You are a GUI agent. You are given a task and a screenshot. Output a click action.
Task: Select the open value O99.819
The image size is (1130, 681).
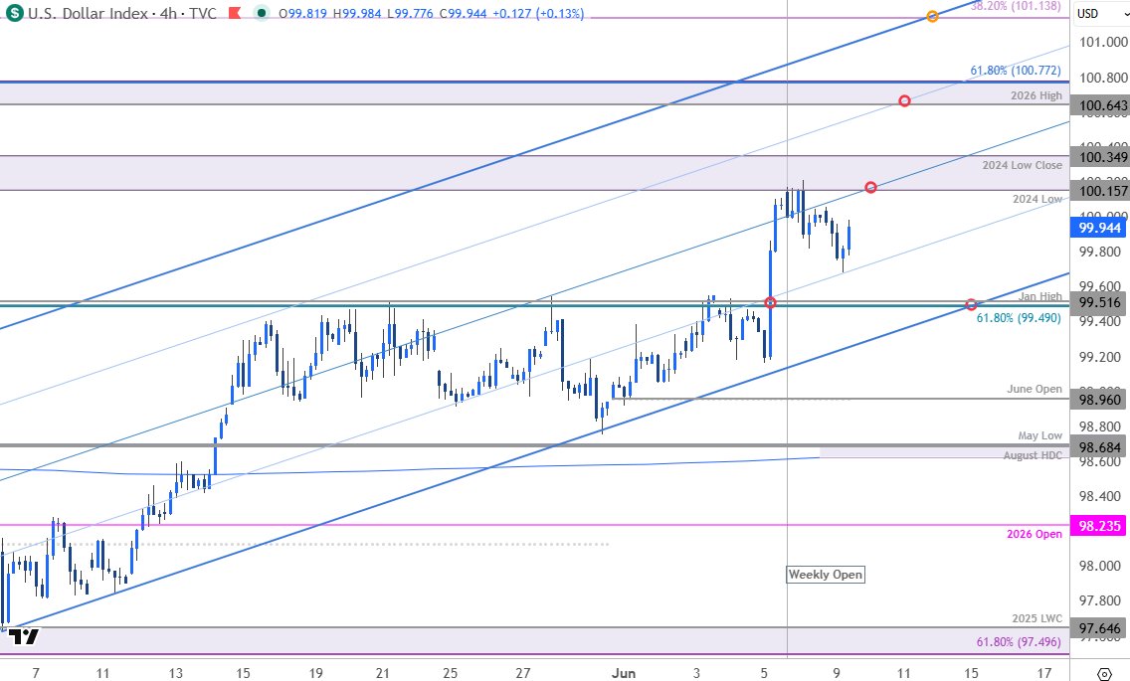point(304,14)
